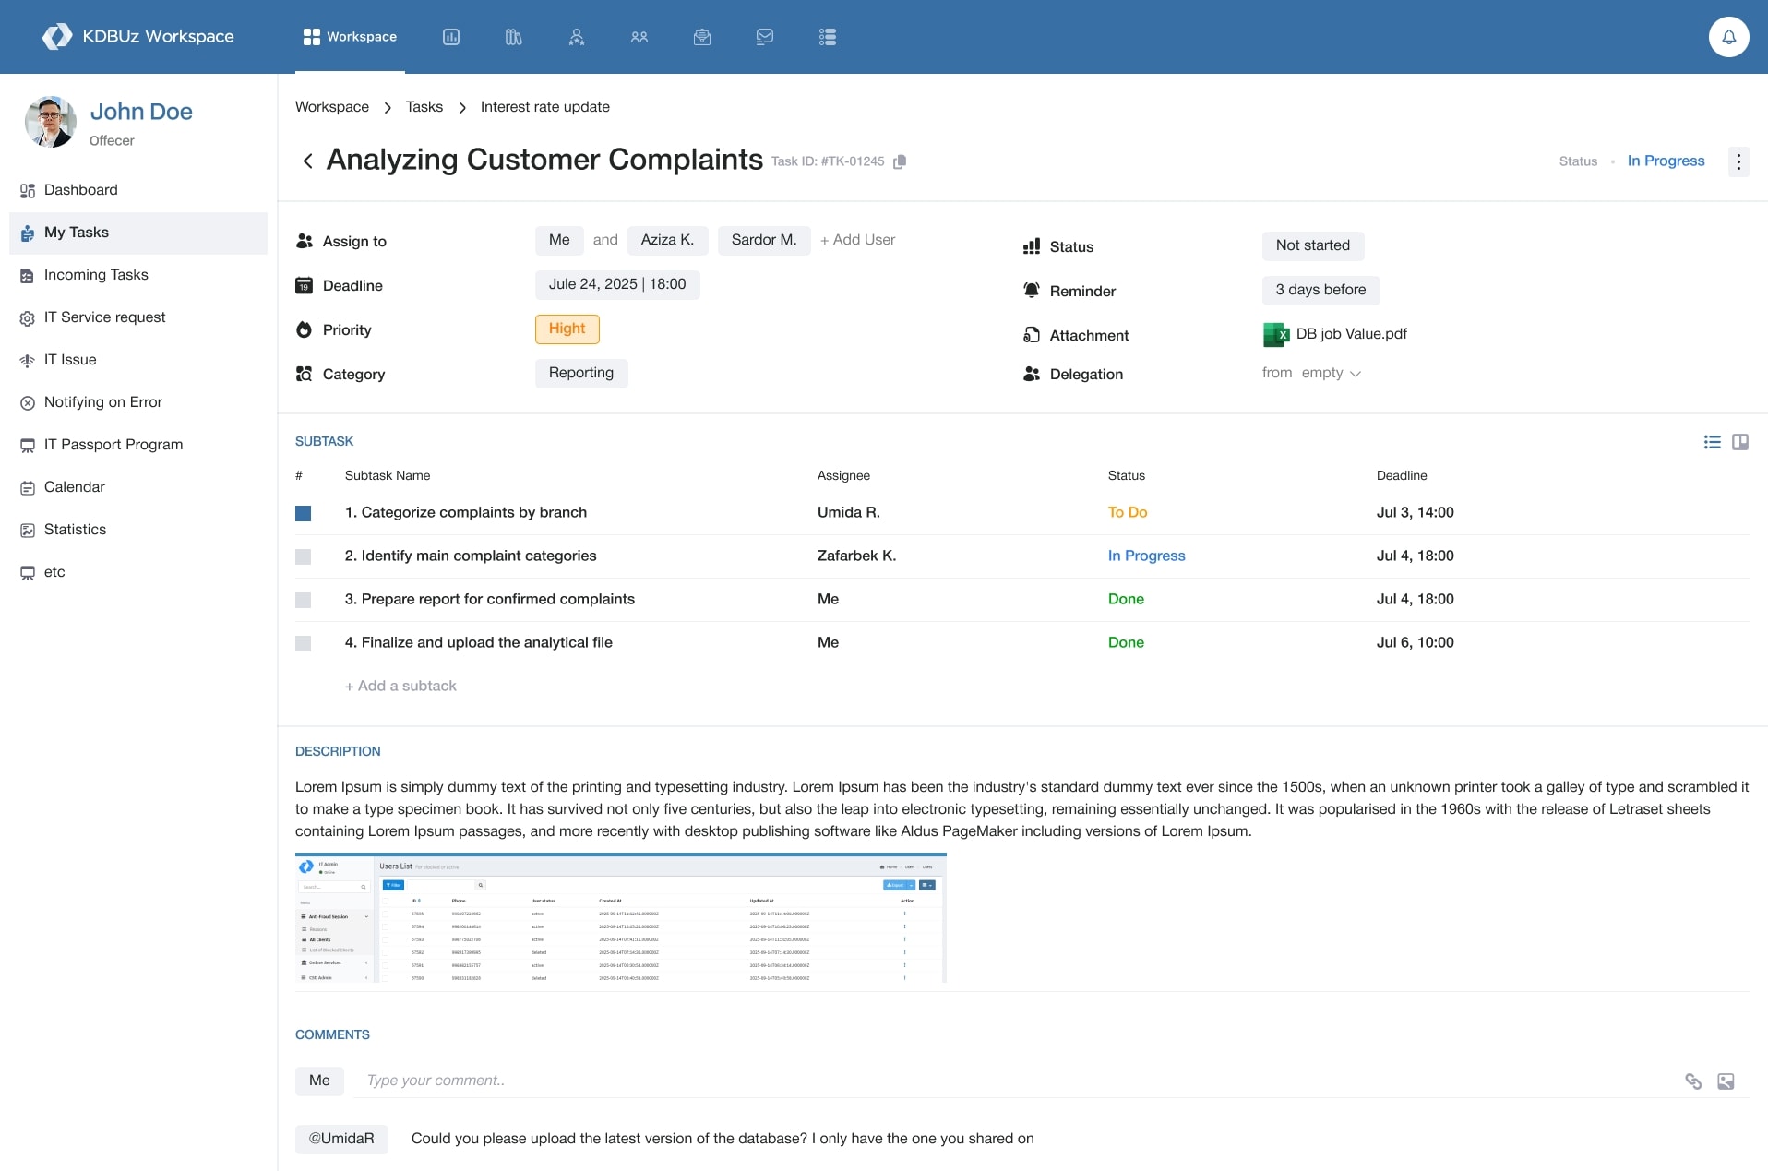Attach an image to the comment
Image resolution: width=1768 pixels, height=1171 pixels.
1726,1081
